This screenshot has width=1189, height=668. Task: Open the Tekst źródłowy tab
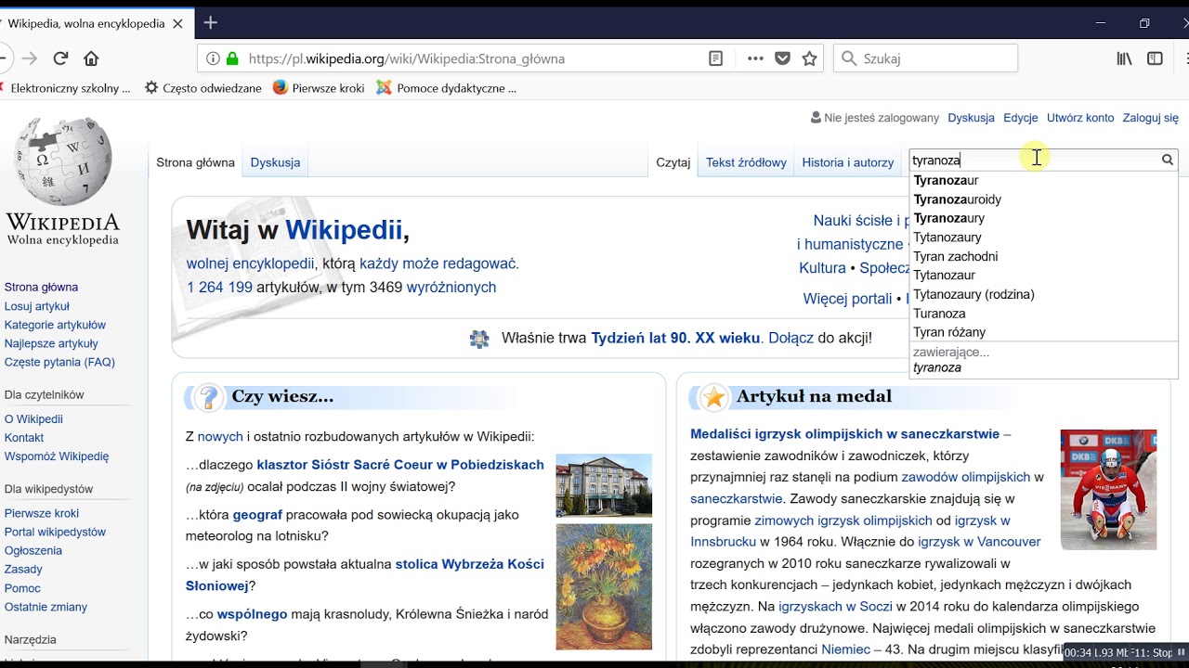pos(746,162)
